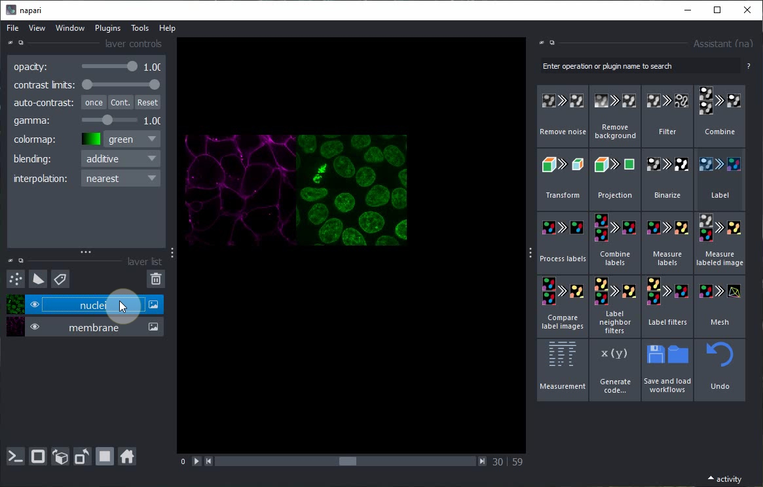Open the Tools menu
Viewport: 763px width, 487px height.
(x=140, y=28)
